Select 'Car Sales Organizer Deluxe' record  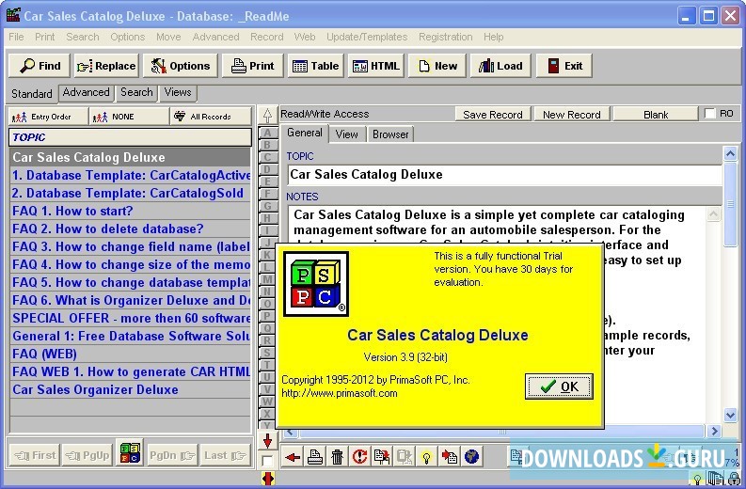[x=130, y=389]
